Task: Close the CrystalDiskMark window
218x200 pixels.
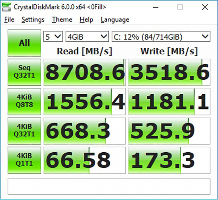Action: click(205, 7)
